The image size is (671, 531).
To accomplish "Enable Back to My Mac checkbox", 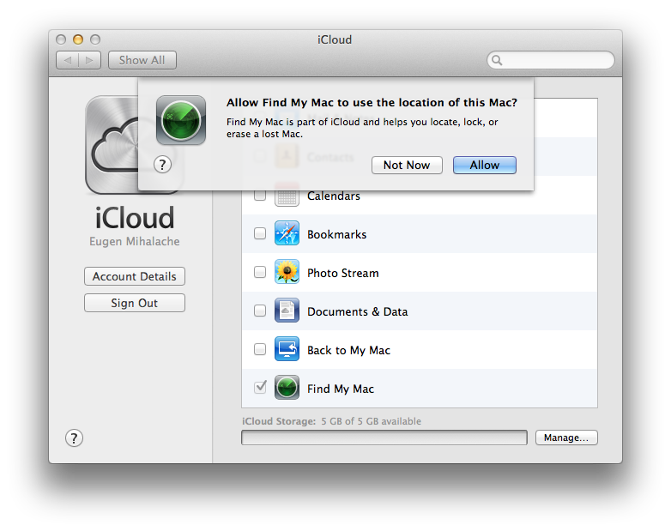I will tap(260, 349).
